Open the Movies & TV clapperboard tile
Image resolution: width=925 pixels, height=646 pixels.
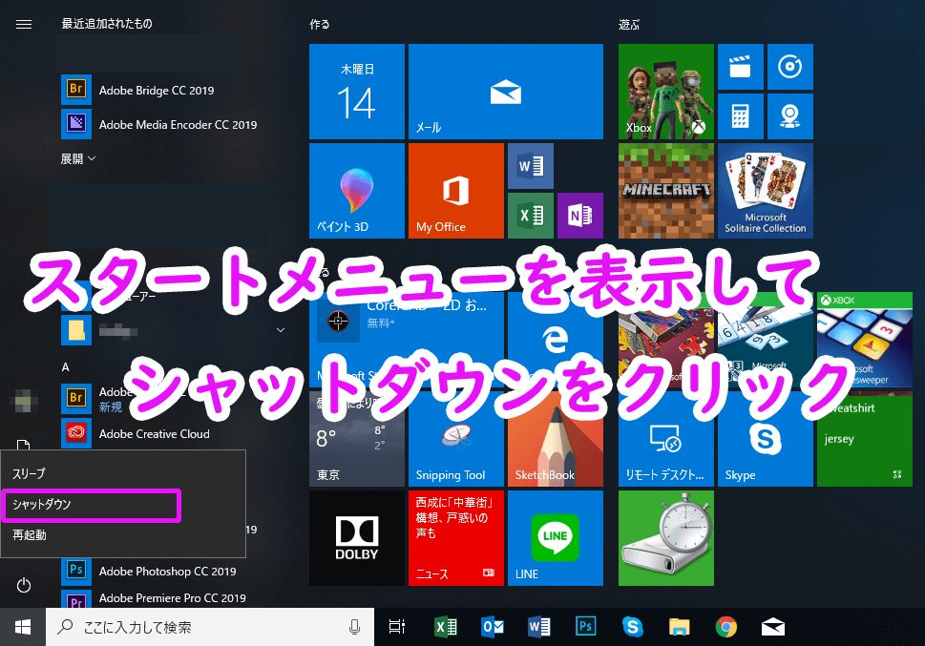pyautogui.click(x=741, y=67)
